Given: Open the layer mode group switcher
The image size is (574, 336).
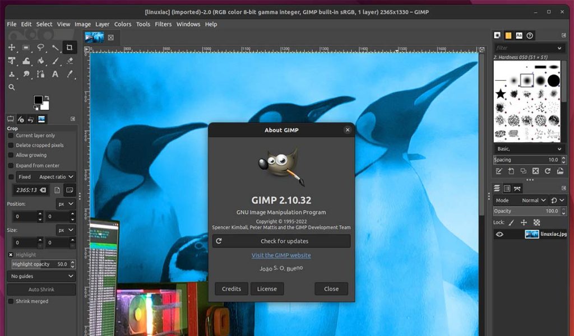Looking at the screenshot, I should point(558,200).
